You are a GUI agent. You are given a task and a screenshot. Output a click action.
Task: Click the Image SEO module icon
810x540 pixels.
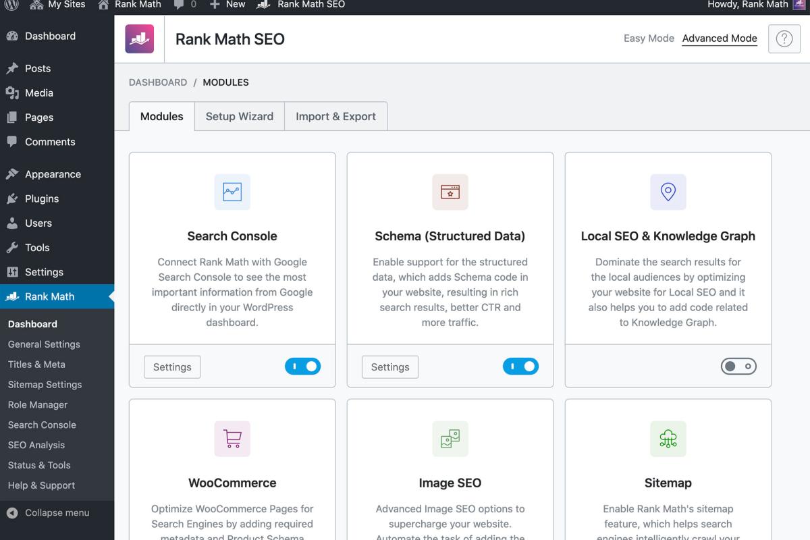coord(450,439)
